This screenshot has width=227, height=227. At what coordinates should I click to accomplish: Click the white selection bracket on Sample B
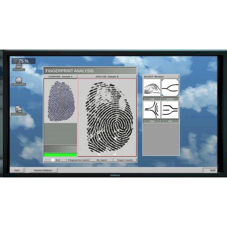[107, 146]
